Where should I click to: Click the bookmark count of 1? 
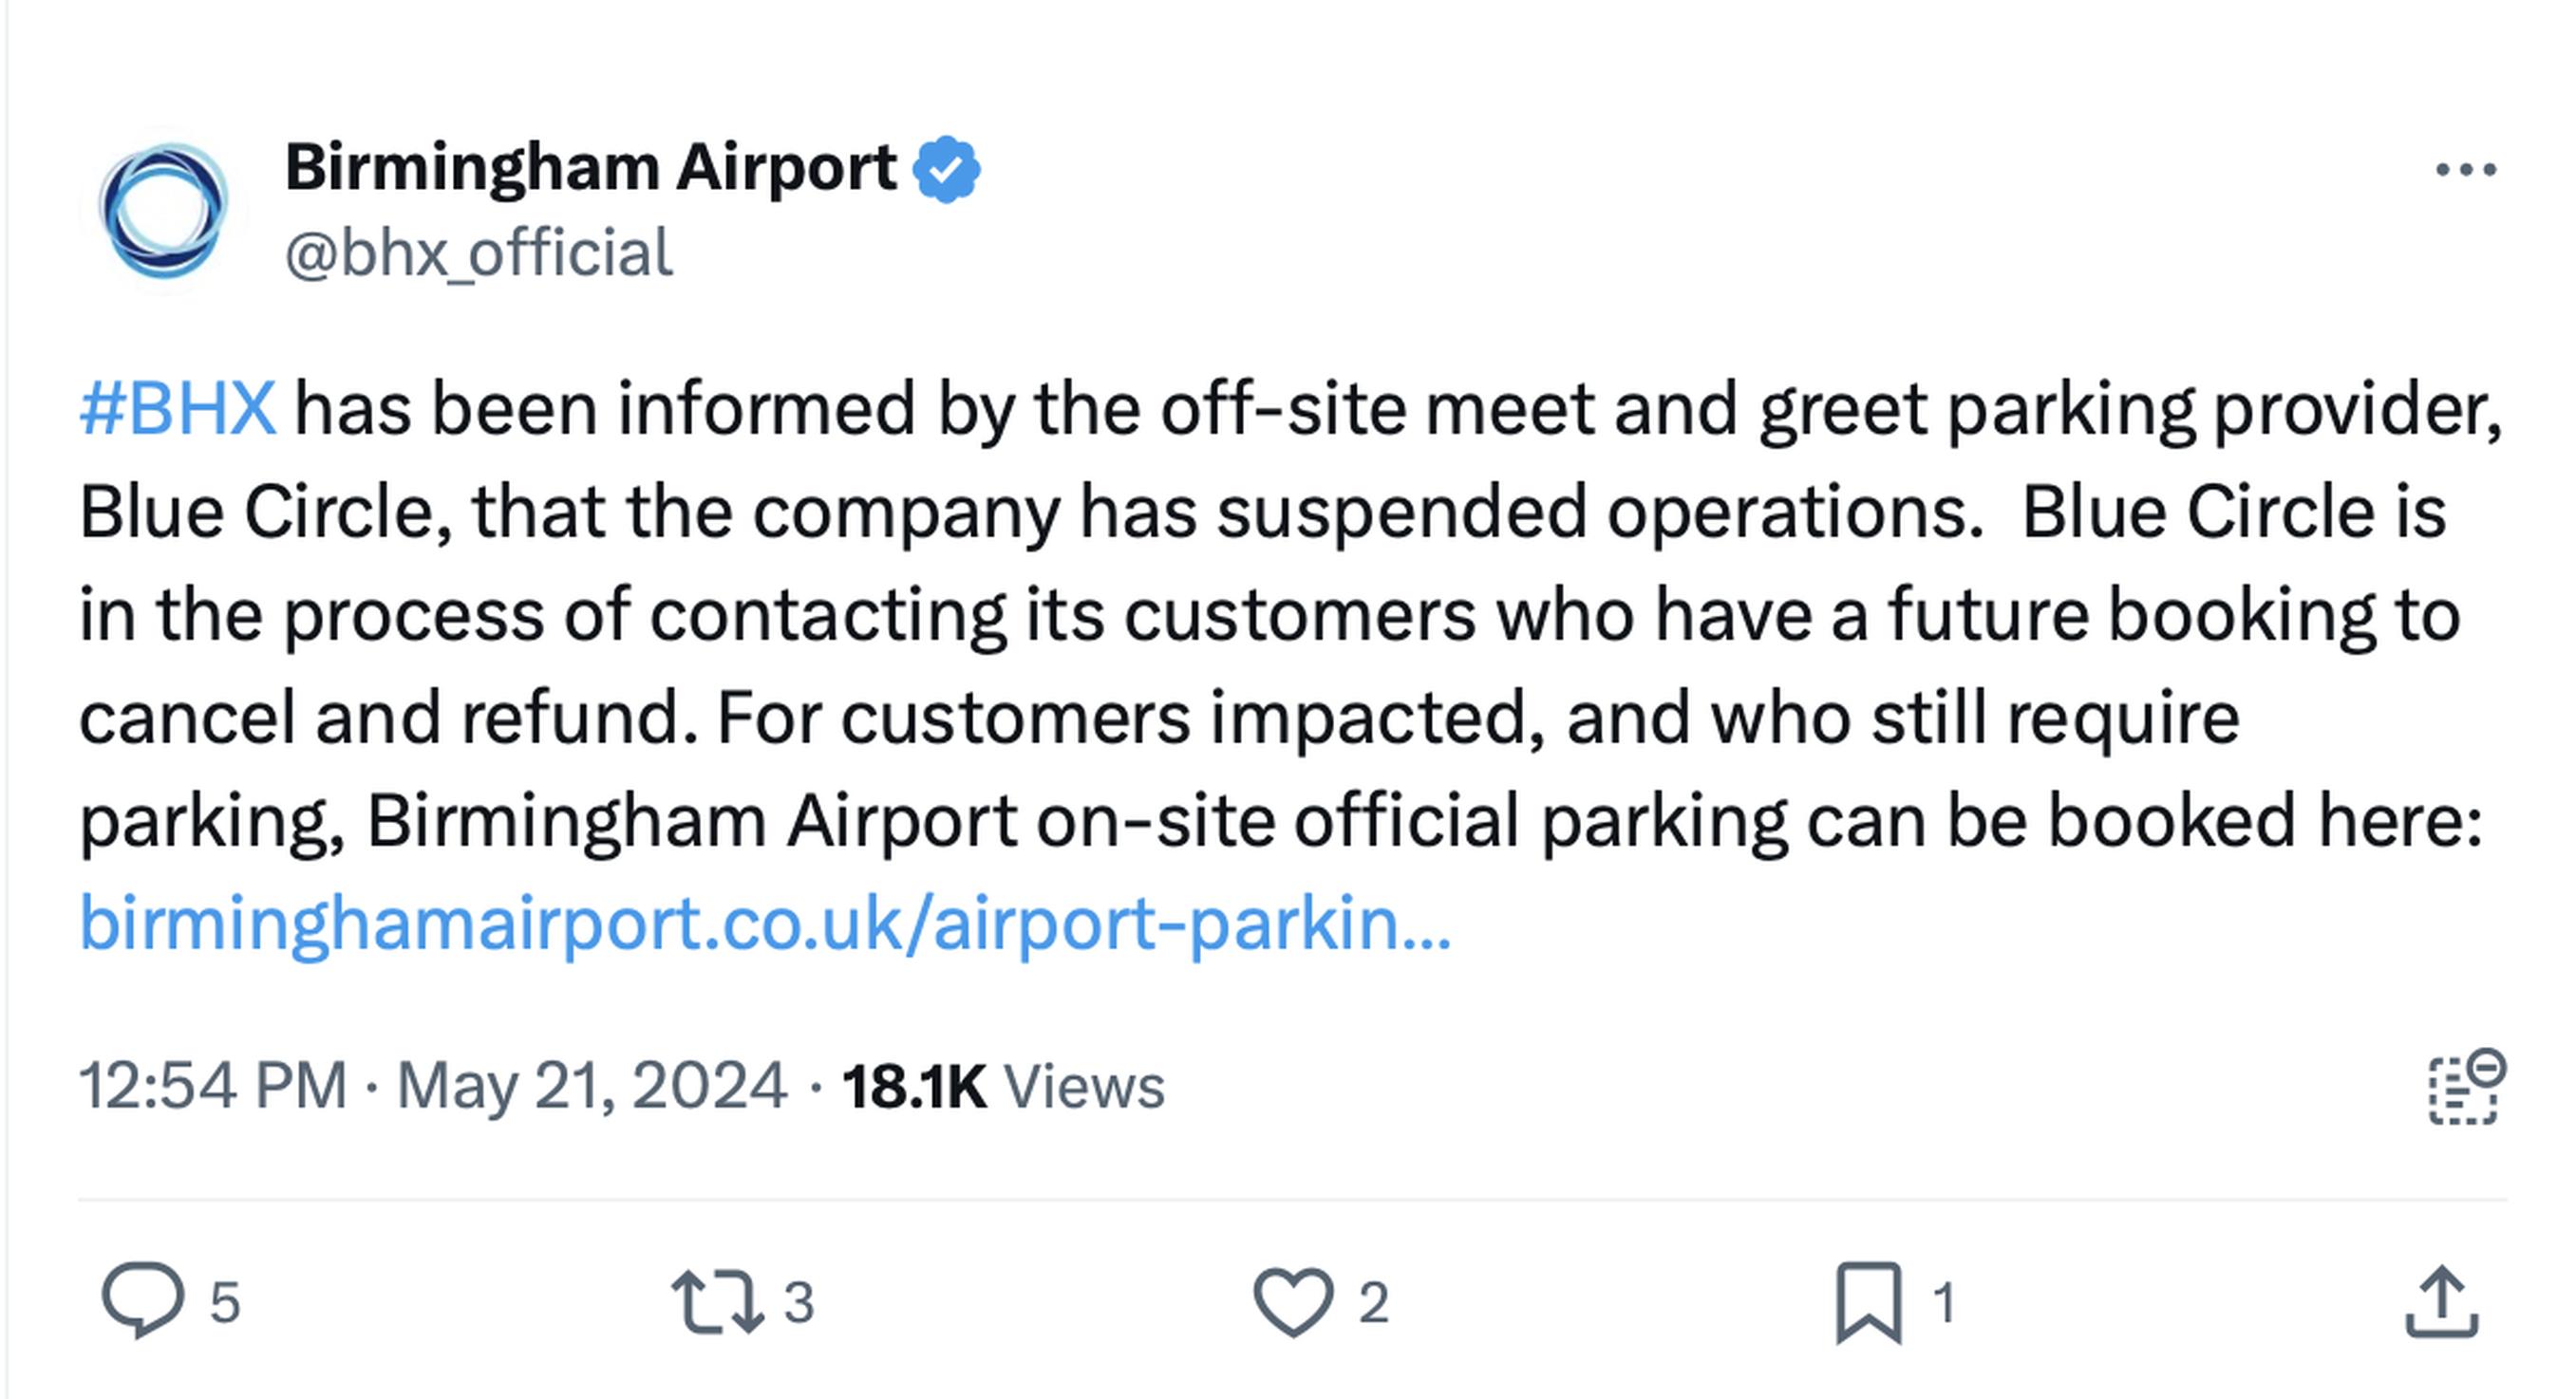(1944, 1302)
